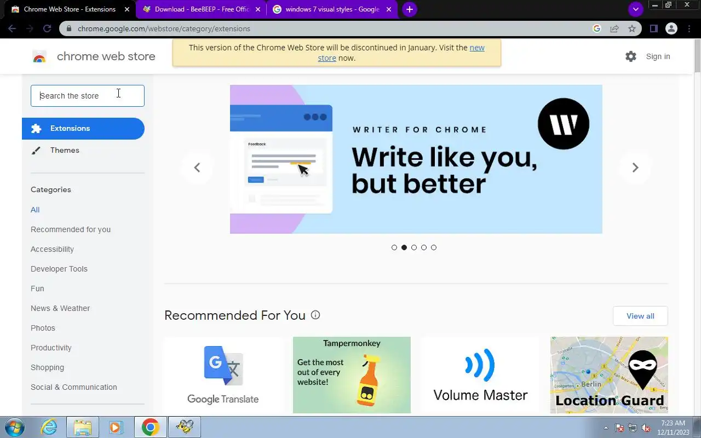Close the windows 7 visual styles tab

click(389, 9)
